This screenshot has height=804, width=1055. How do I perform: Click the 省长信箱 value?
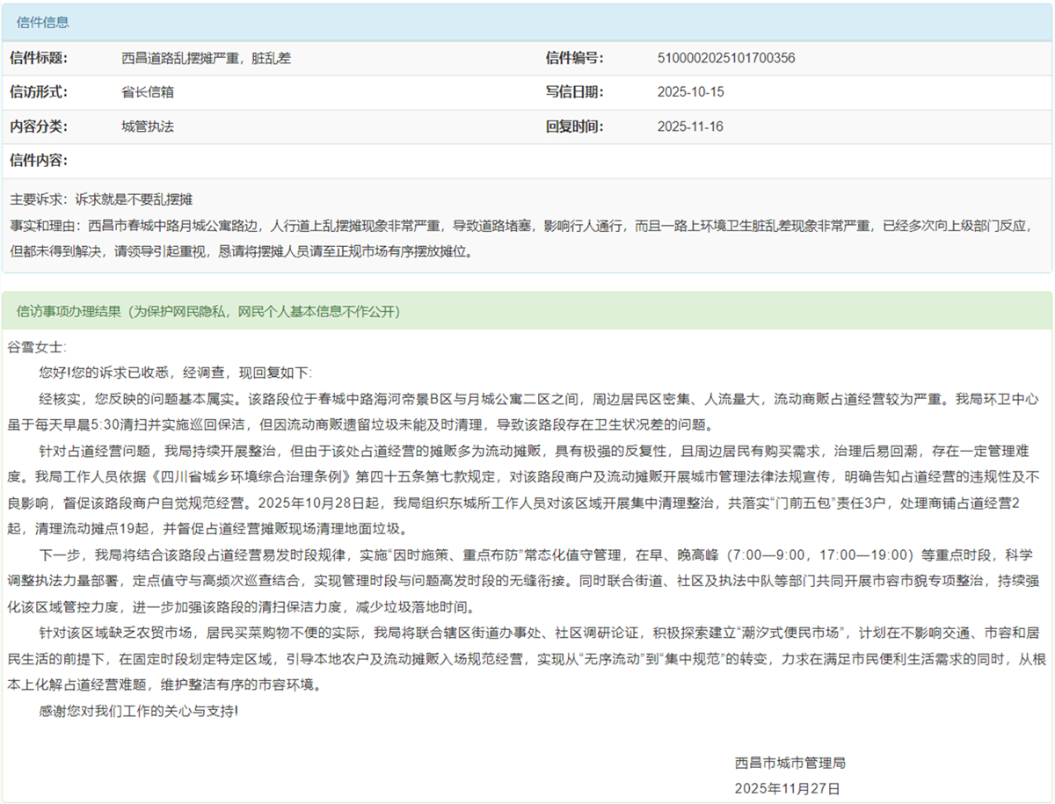click(148, 91)
